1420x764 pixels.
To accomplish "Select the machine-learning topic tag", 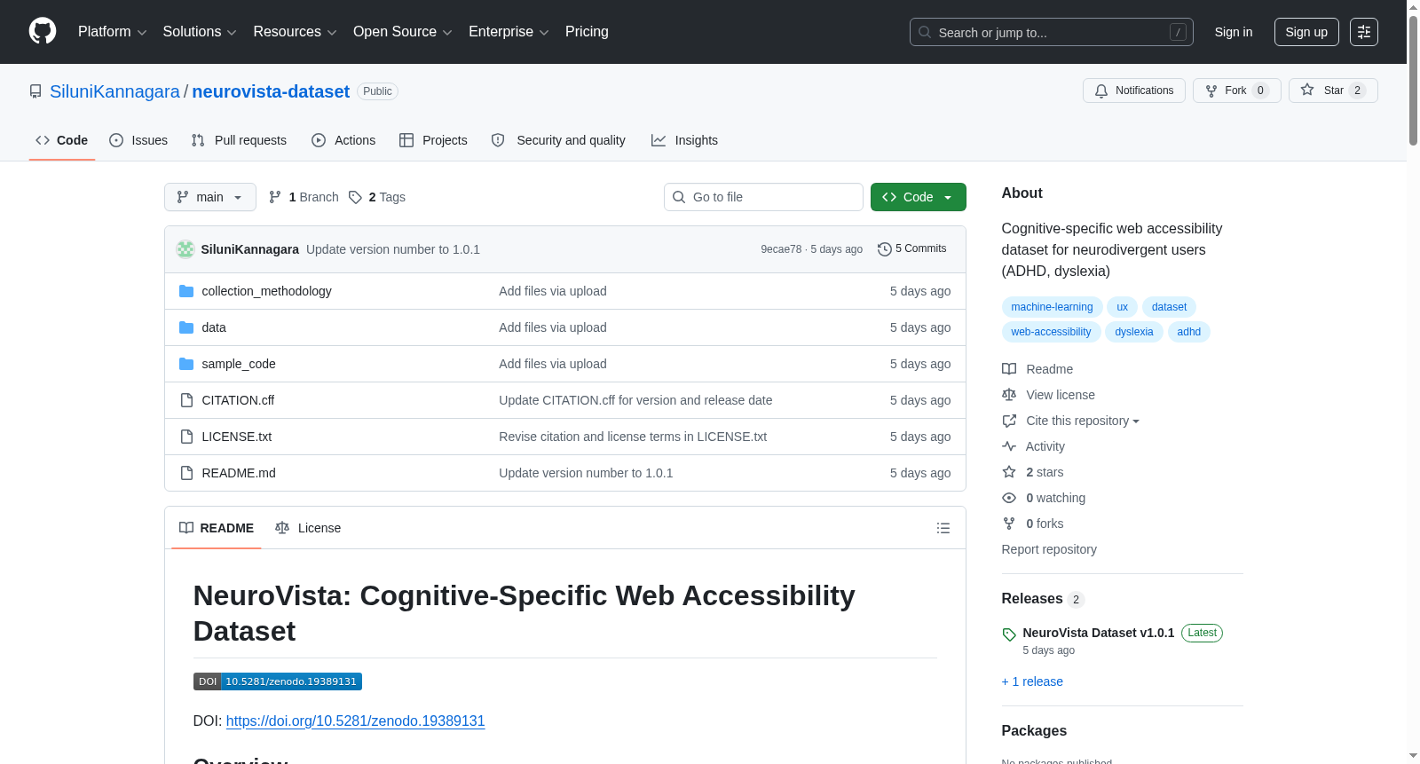I will pos(1052,307).
